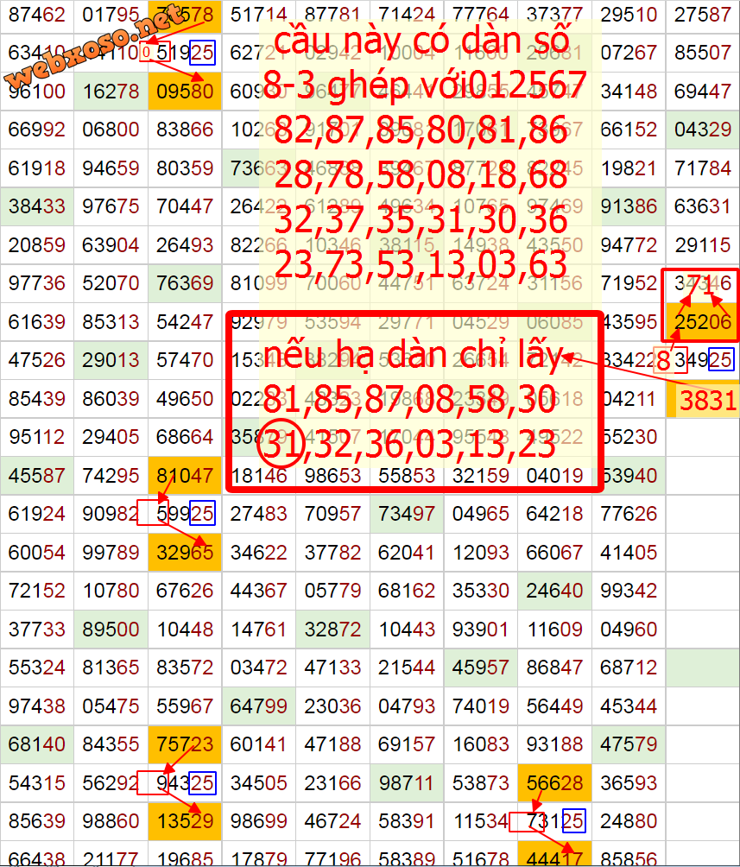Select the cell with 85639
Image resolution: width=740 pixels, height=867 pixels.
[x=37, y=821]
